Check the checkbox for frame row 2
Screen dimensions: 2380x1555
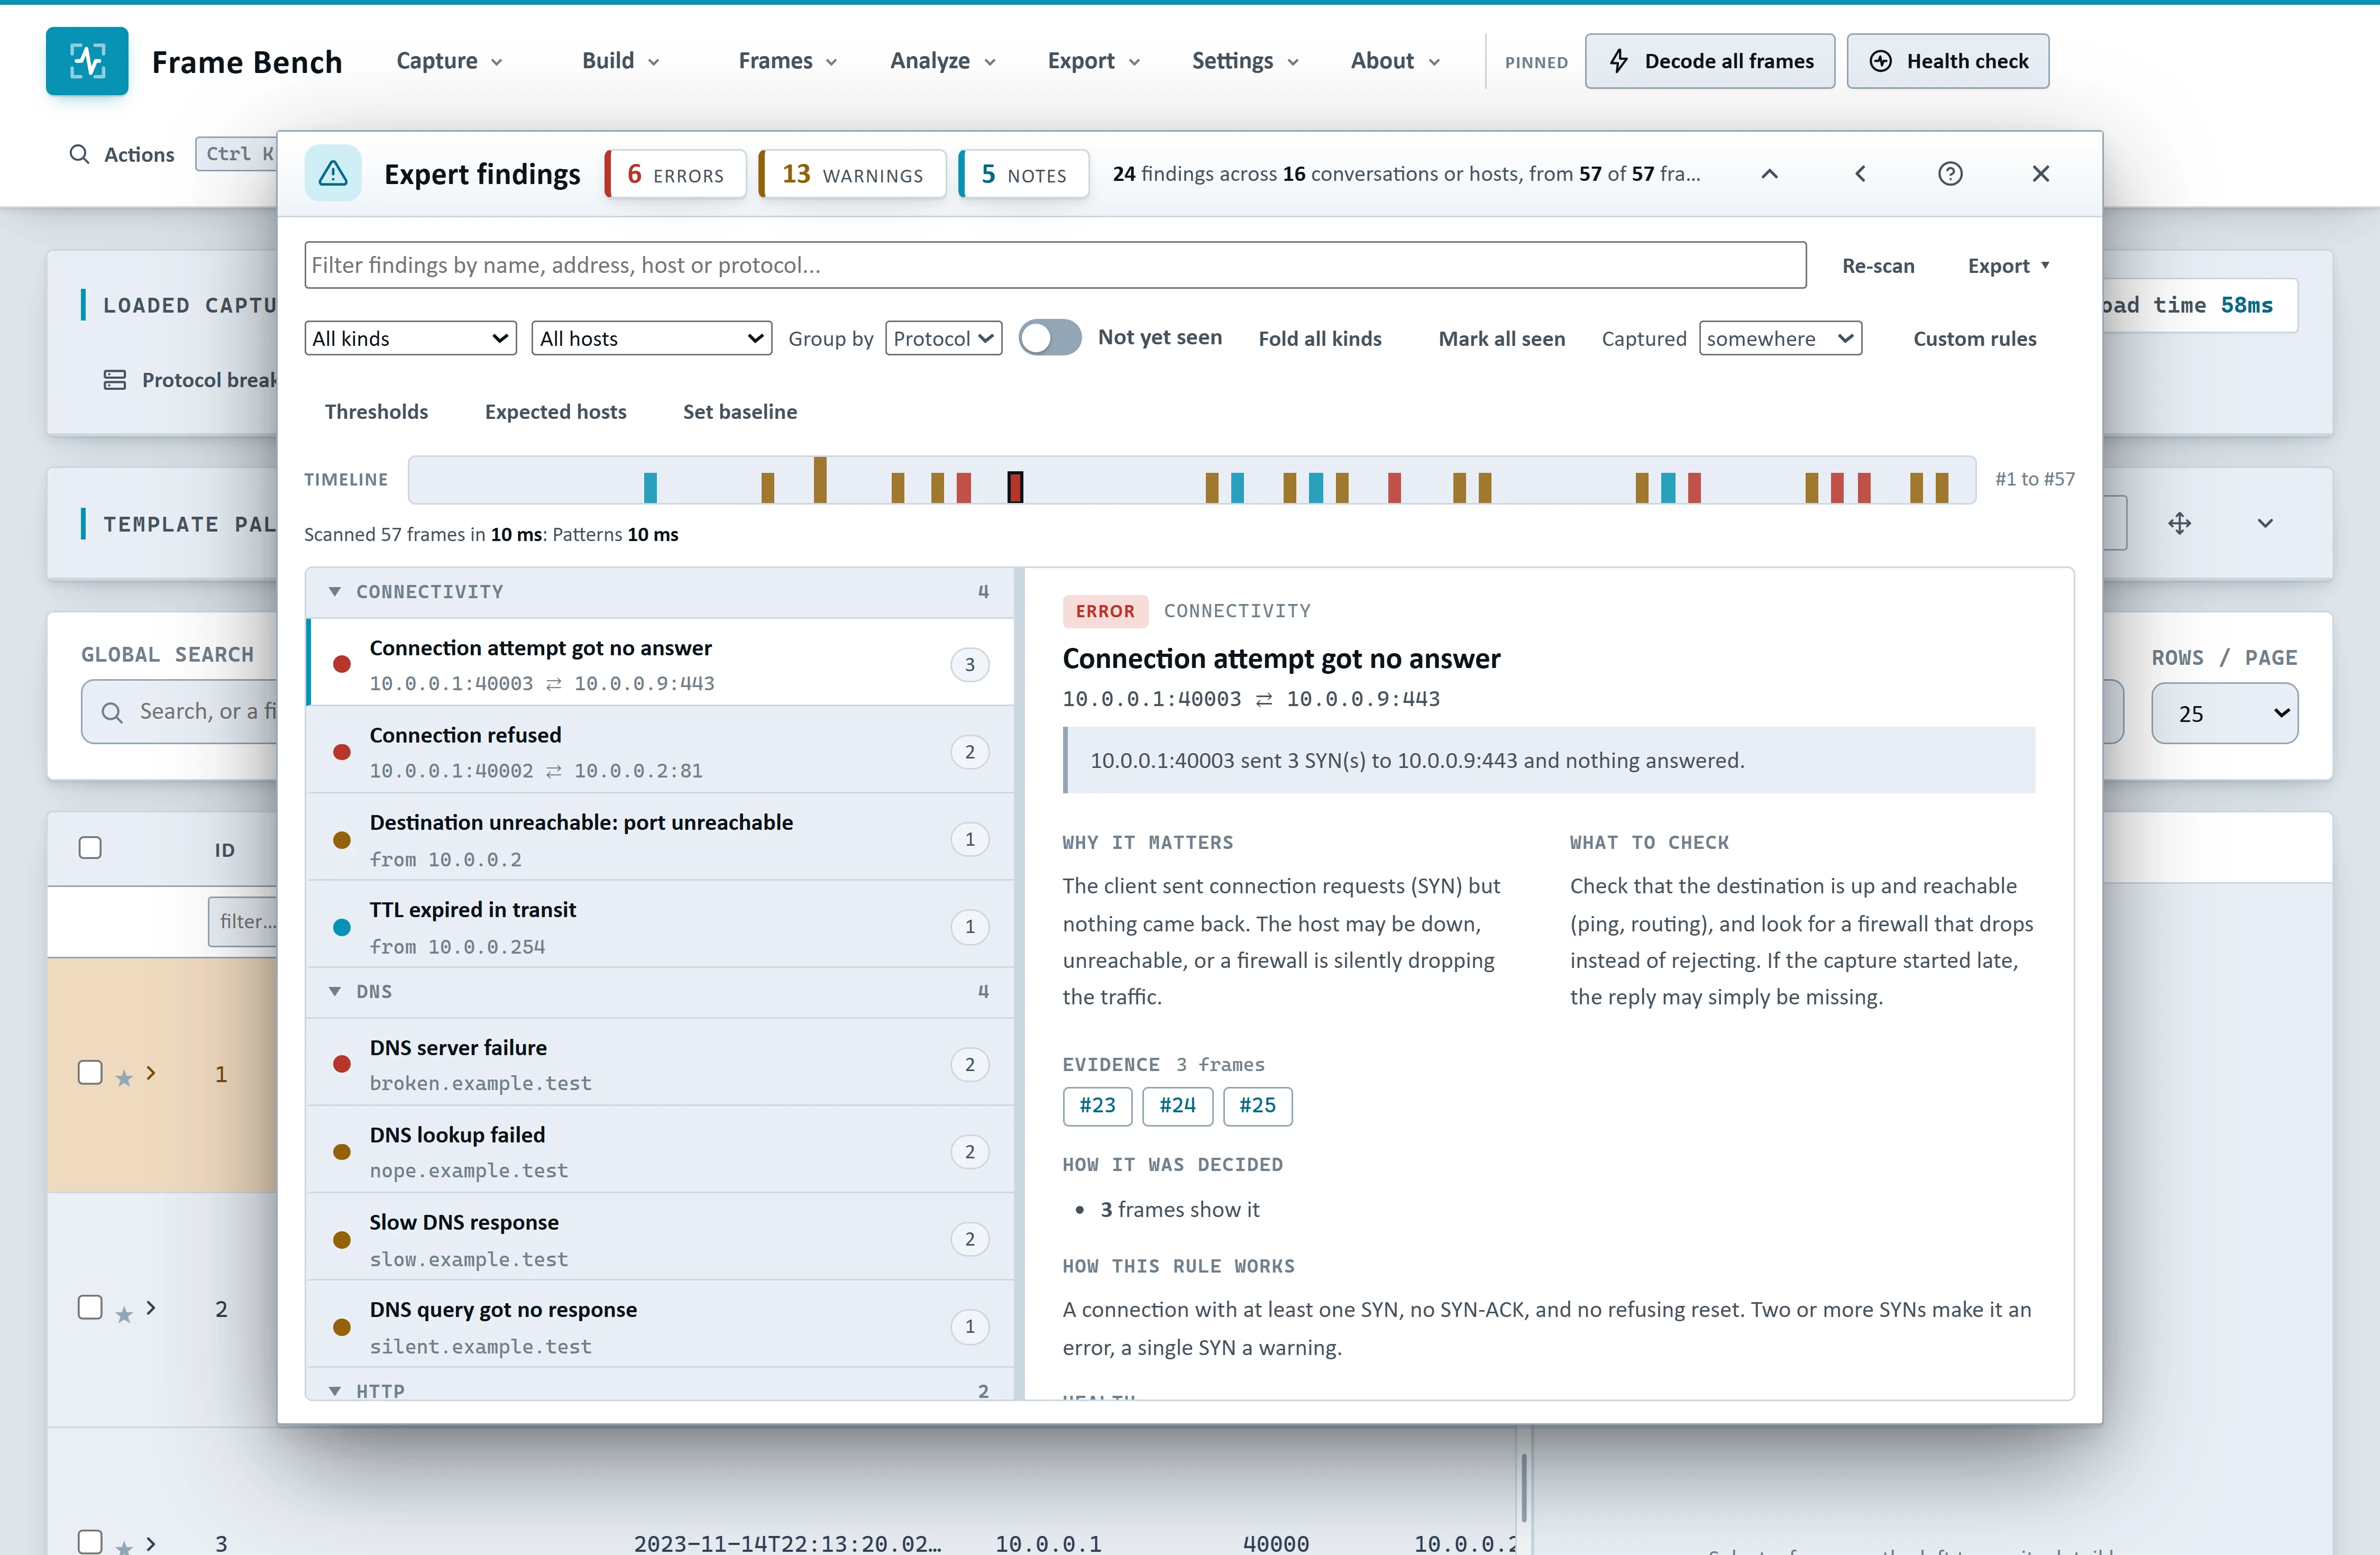click(x=90, y=1307)
